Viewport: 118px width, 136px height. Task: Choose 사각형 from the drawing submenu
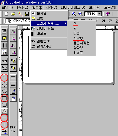78,38
